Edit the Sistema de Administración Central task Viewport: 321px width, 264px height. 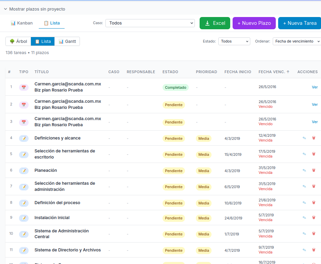click(304, 234)
